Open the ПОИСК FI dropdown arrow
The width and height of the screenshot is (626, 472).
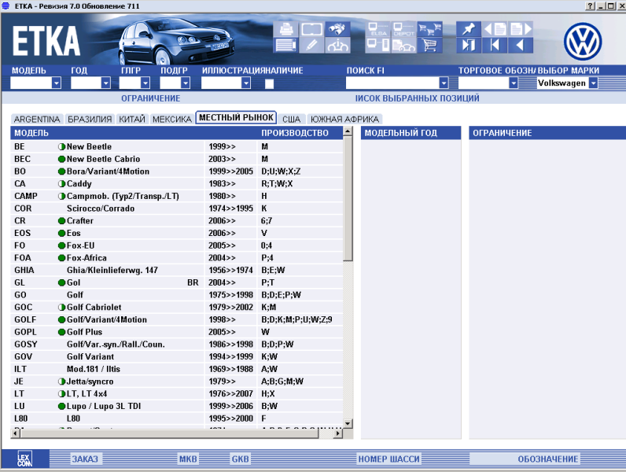tap(444, 83)
